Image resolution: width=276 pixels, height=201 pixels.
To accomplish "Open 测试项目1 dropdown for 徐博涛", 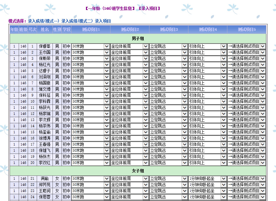I will click(x=90, y=138).
